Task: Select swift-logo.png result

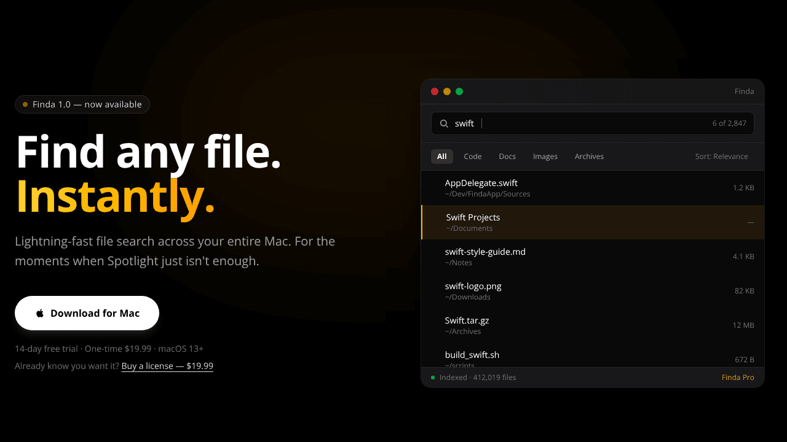Action: 593,291
